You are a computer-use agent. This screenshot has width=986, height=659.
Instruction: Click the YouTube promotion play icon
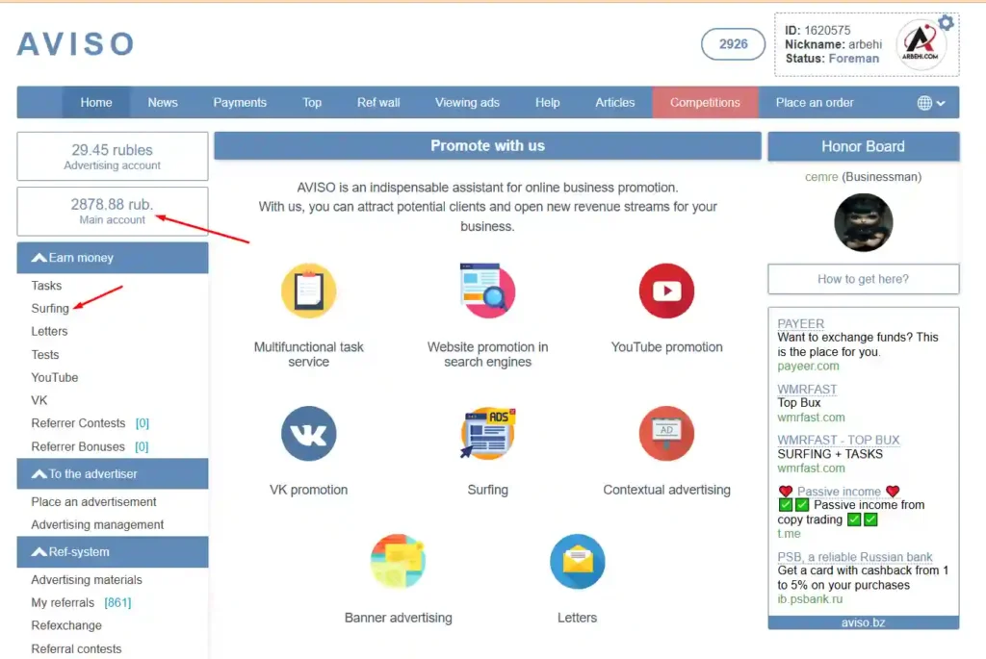[x=666, y=291]
